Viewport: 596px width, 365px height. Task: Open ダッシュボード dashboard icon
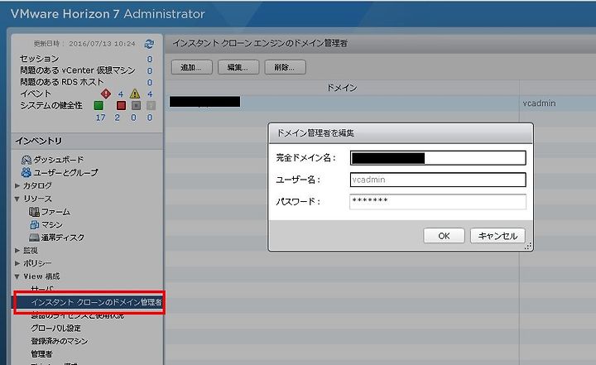point(26,160)
